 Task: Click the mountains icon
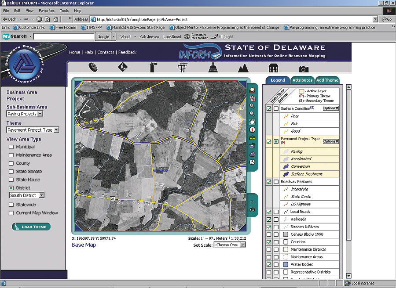coord(243,68)
